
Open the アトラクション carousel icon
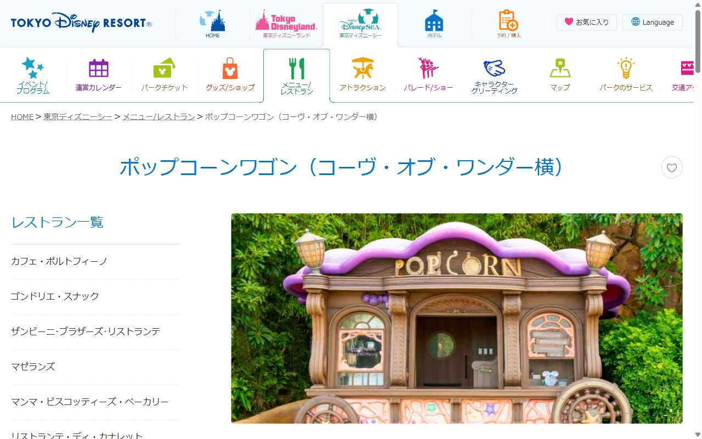click(363, 75)
